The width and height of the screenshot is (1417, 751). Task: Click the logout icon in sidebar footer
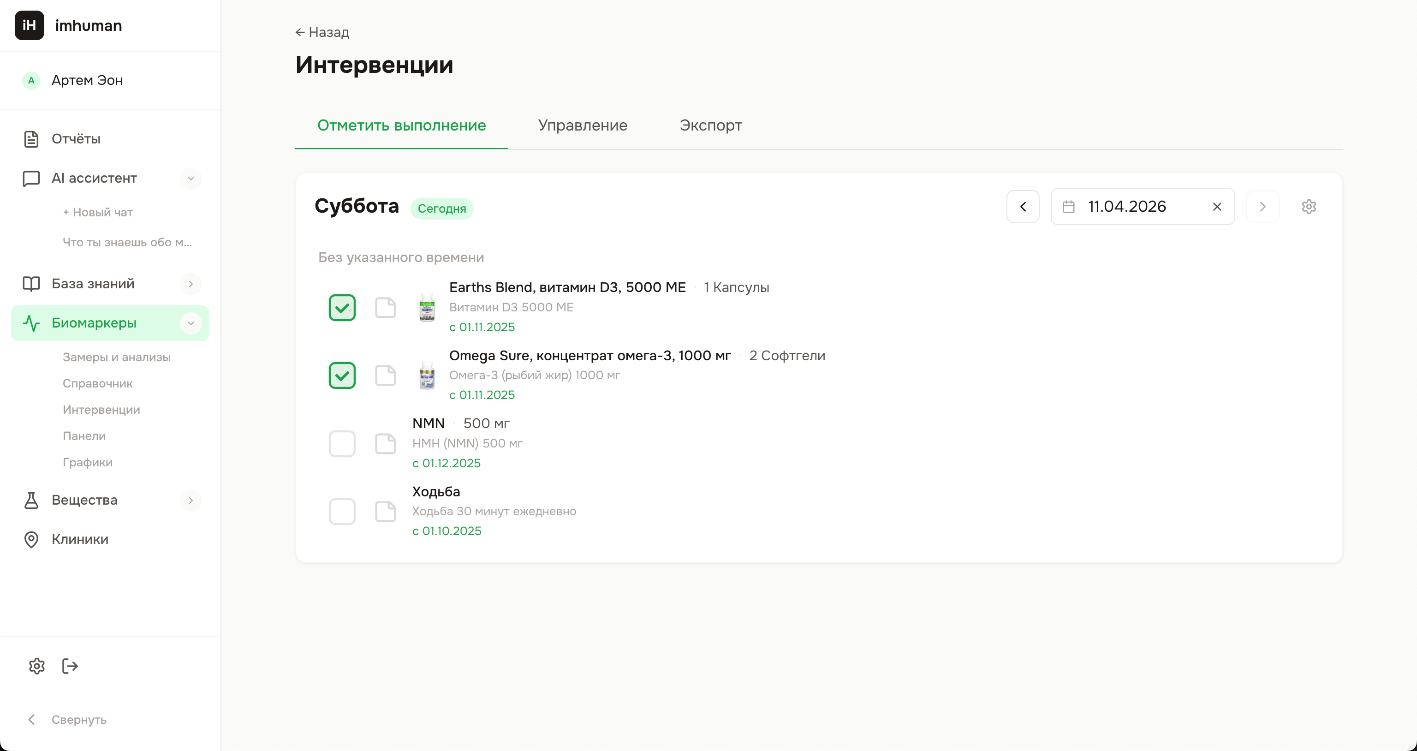pyautogui.click(x=70, y=666)
